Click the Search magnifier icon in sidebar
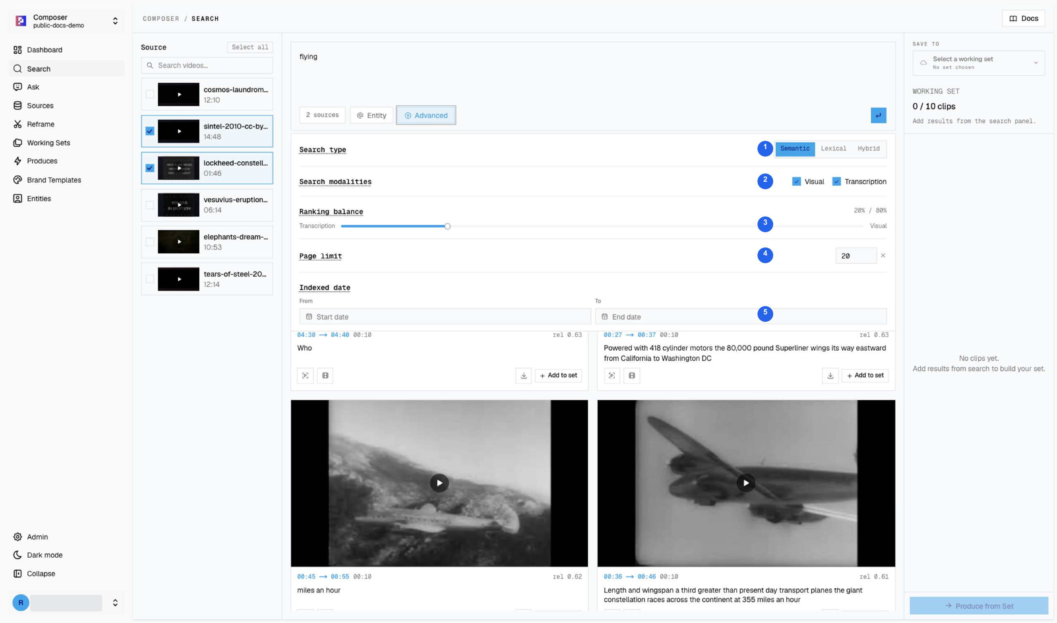 [18, 69]
